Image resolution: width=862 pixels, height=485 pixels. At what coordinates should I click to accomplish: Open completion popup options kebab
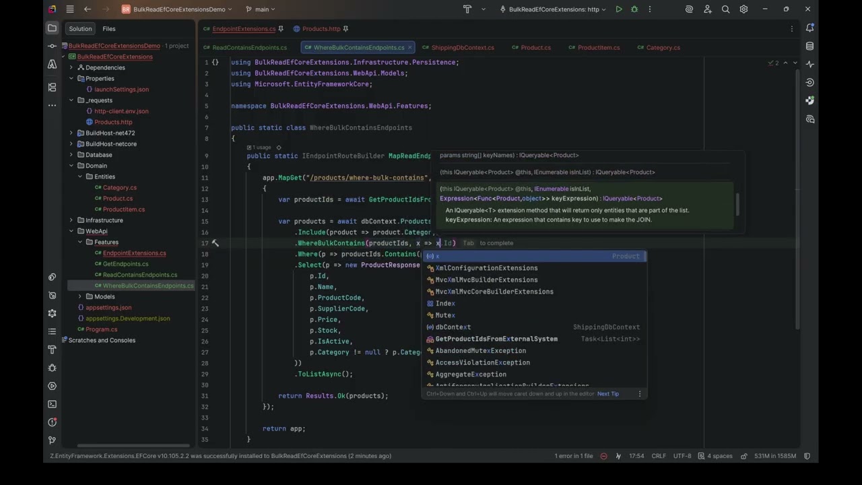click(x=640, y=393)
